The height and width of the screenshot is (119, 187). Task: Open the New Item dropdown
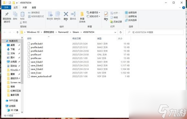(93, 13)
